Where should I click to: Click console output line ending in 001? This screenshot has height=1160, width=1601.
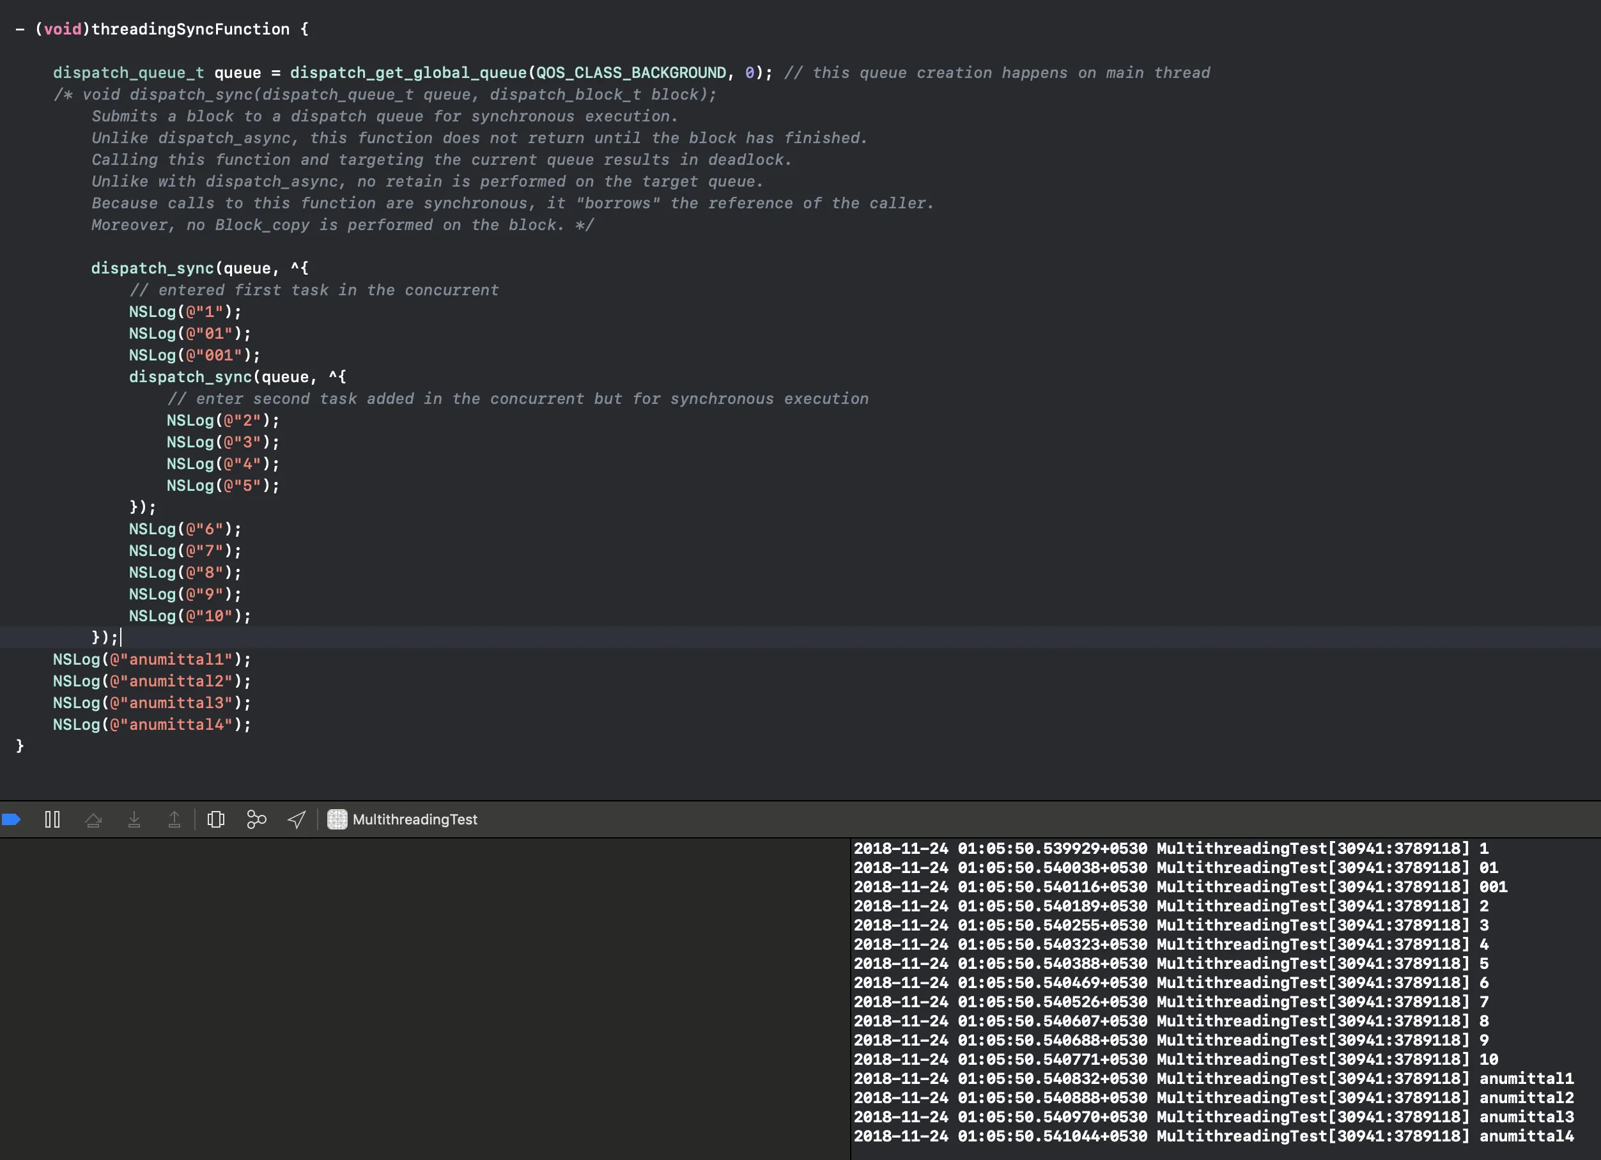point(1180,886)
